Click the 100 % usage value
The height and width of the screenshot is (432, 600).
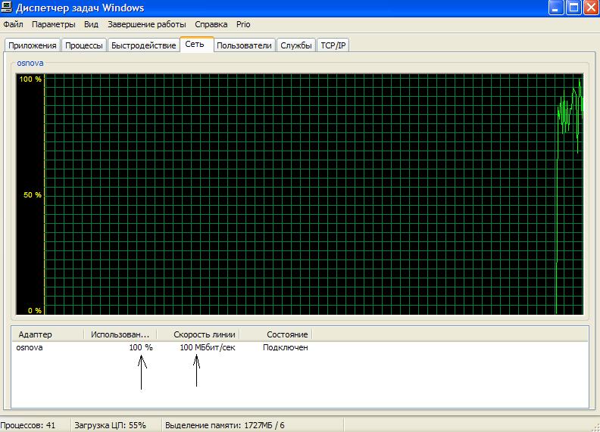(141, 347)
